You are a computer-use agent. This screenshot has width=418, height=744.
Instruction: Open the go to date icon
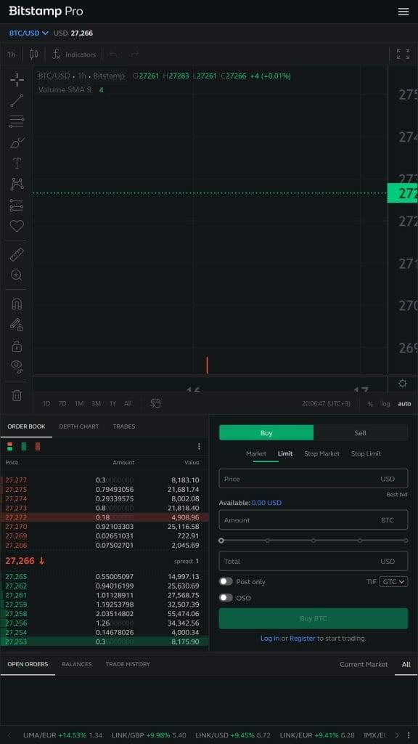[155, 403]
